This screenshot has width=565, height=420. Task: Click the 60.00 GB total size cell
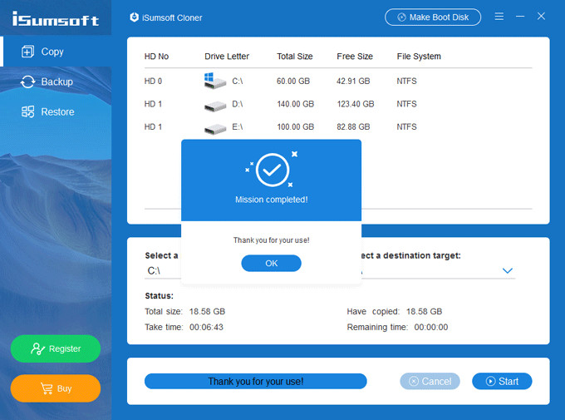293,82
